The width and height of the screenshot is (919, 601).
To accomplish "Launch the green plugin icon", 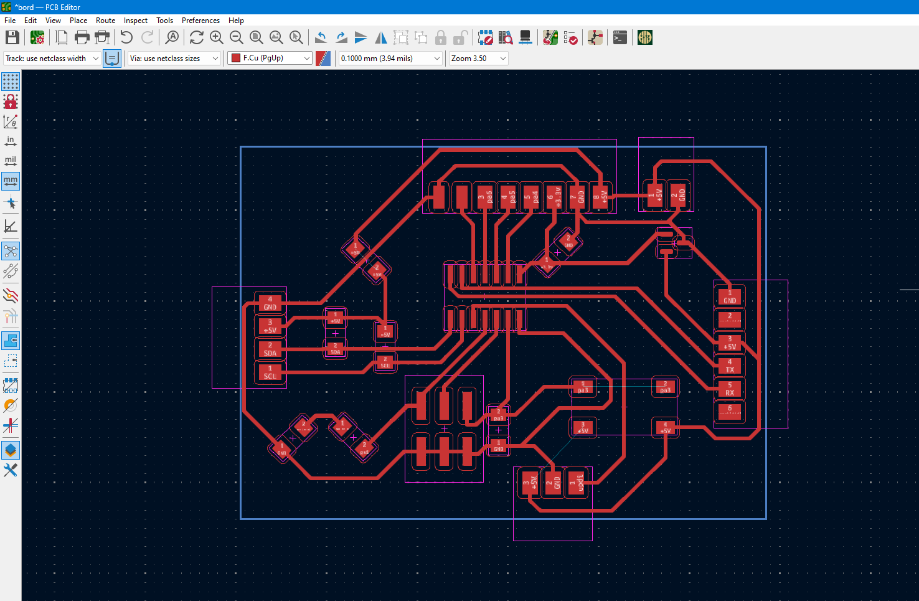I will tap(645, 38).
